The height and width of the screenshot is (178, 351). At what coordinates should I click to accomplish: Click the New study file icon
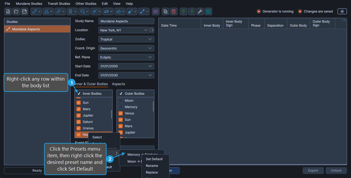[x=8, y=11]
